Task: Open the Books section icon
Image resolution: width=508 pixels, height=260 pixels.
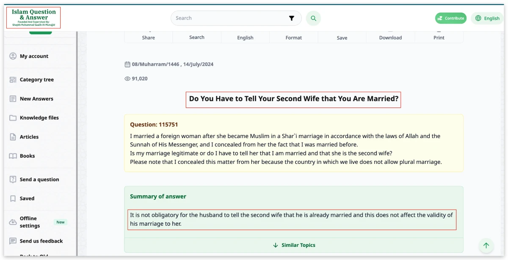Action: coord(13,156)
